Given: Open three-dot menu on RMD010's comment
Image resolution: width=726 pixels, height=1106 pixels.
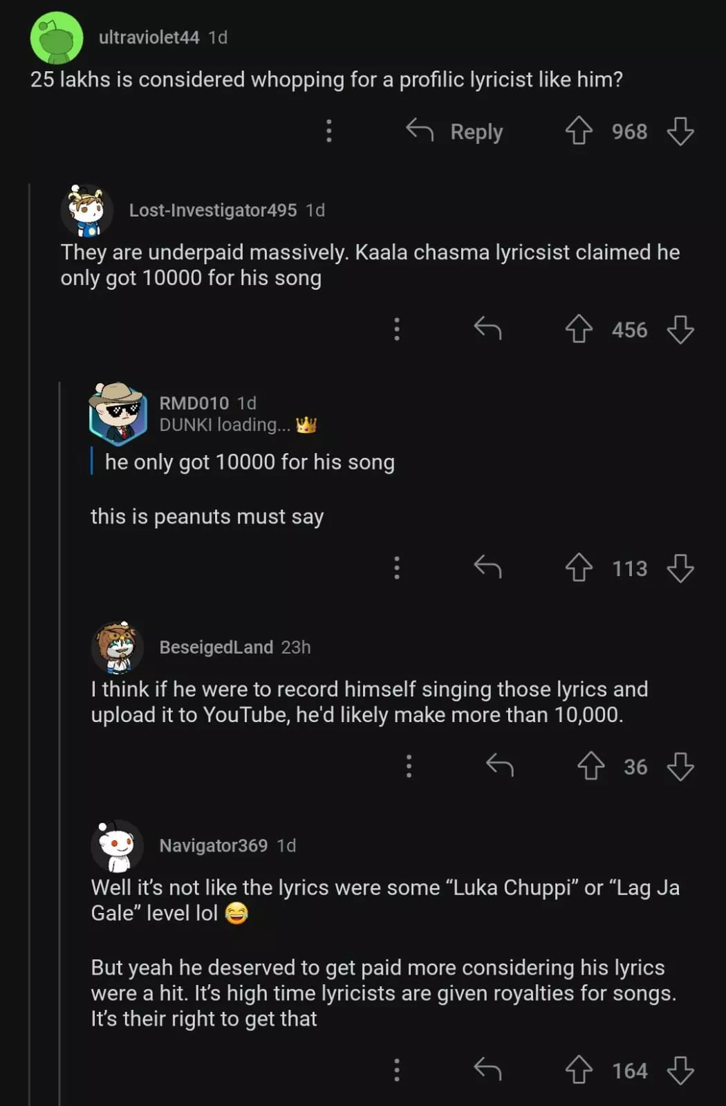Looking at the screenshot, I should pos(397,568).
